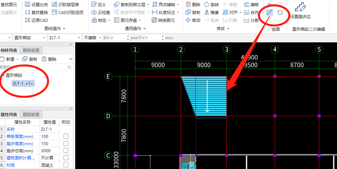Viewport: 337px width, 169px height.
Task: Click the 锁定 lock tool
Action: tap(99, 20)
